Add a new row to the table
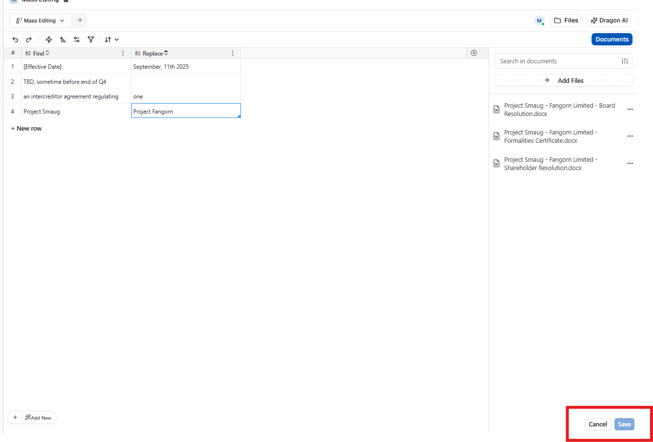Viewport: 653px width, 442px height. (x=26, y=129)
